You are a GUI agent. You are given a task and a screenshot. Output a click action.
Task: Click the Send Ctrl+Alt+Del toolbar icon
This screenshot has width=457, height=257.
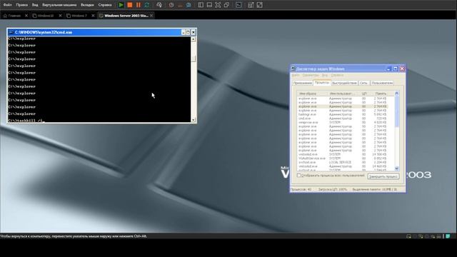[x=159, y=5]
